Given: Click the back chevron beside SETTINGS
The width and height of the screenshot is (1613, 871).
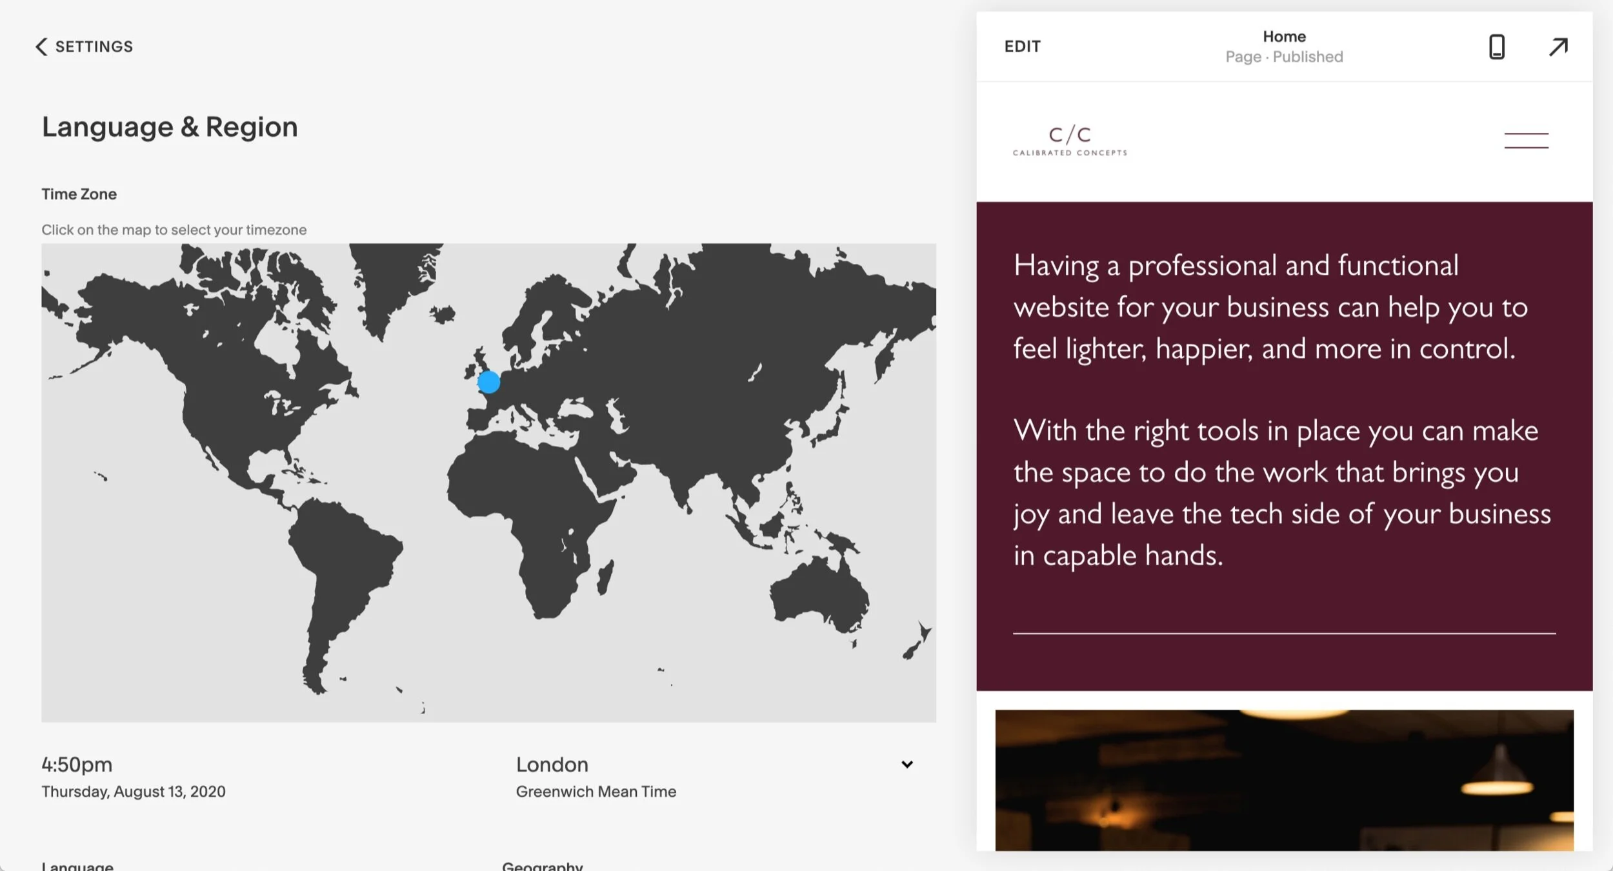Looking at the screenshot, I should coord(41,46).
